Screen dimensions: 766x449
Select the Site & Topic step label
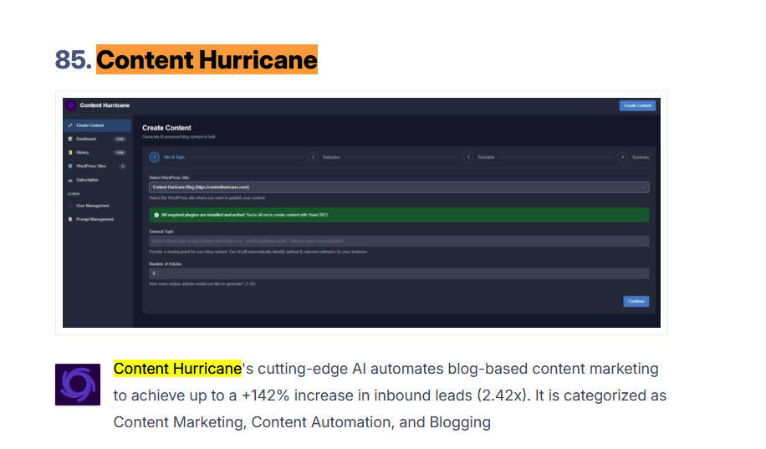[x=175, y=157]
